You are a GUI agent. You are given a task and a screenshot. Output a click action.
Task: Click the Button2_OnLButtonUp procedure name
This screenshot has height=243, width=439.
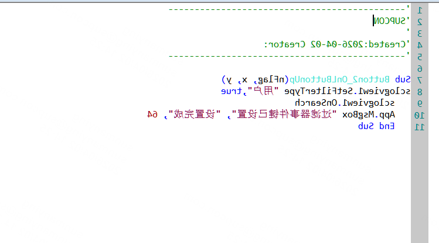(x=339, y=80)
